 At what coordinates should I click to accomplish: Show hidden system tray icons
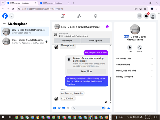[128, 117]
